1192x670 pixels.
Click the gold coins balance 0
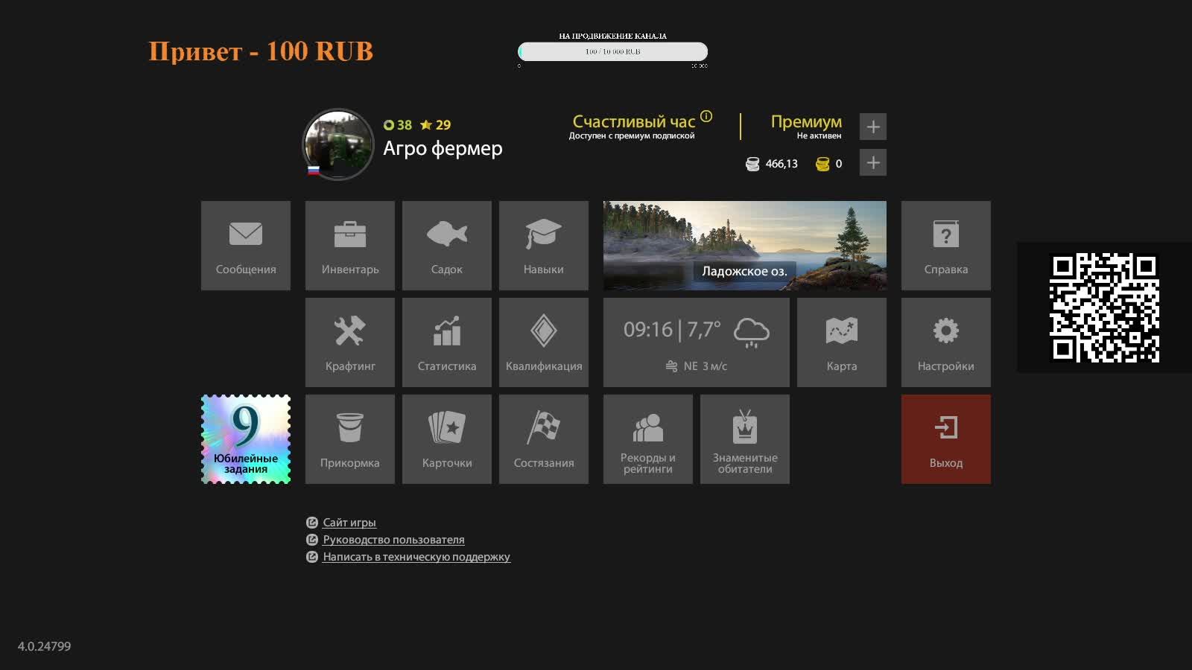coord(829,164)
